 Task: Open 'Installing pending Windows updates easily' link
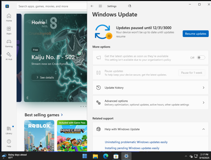(132, 148)
